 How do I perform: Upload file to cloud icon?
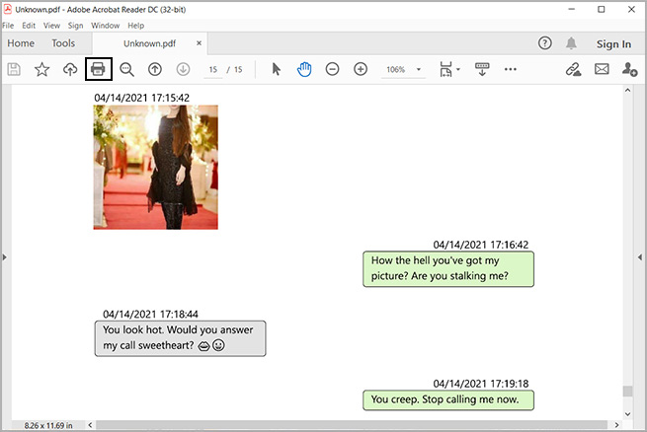pos(69,69)
